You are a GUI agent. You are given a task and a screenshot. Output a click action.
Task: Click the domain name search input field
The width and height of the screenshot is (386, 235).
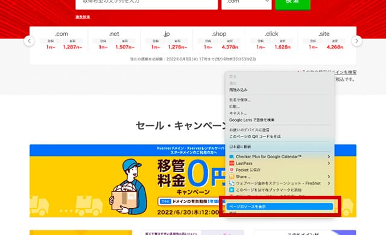coord(147,3)
